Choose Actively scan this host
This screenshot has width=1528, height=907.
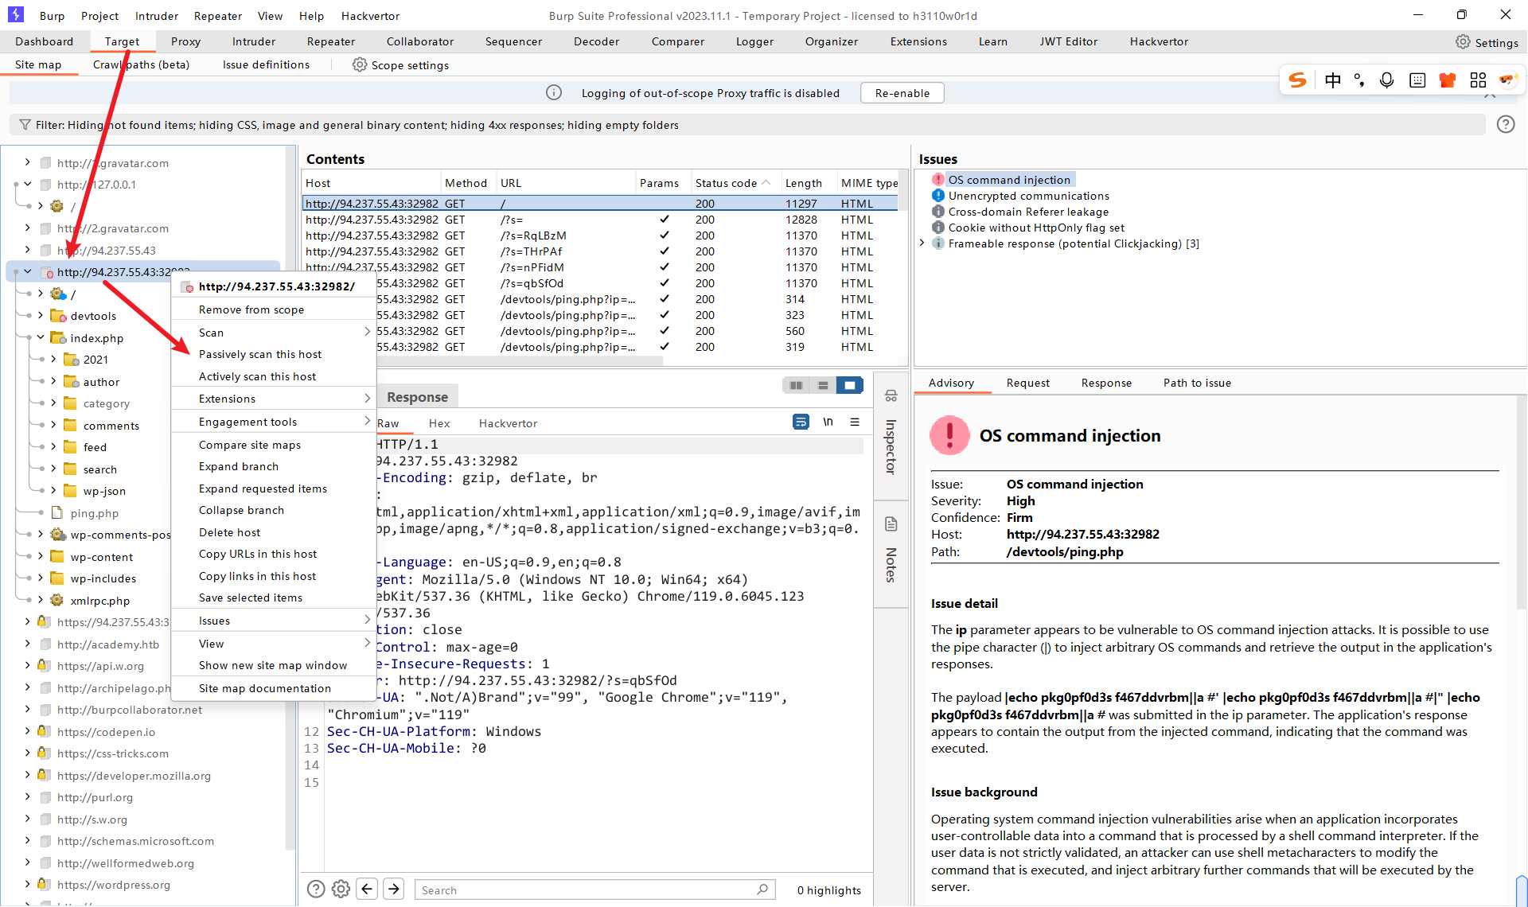pos(257,376)
